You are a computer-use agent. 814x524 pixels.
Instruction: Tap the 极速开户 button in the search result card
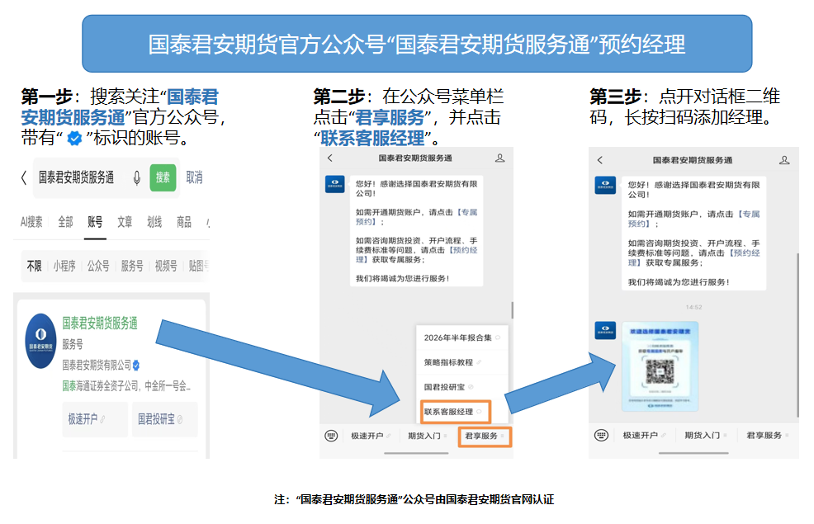(x=95, y=419)
